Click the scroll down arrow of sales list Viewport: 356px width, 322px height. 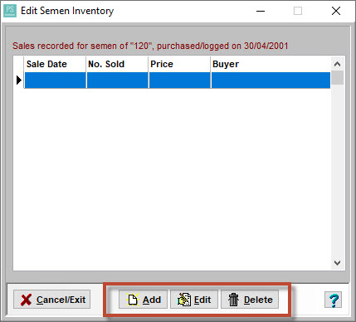pos(337,262)
